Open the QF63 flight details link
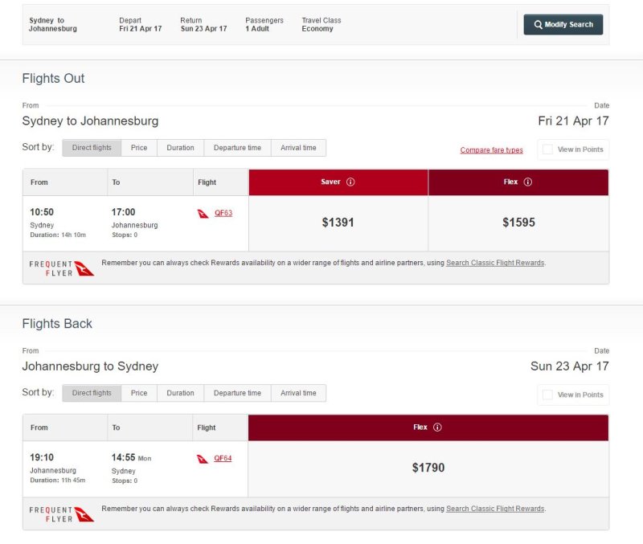This screenshot has width=643, height=544. [x=223, y=213]
